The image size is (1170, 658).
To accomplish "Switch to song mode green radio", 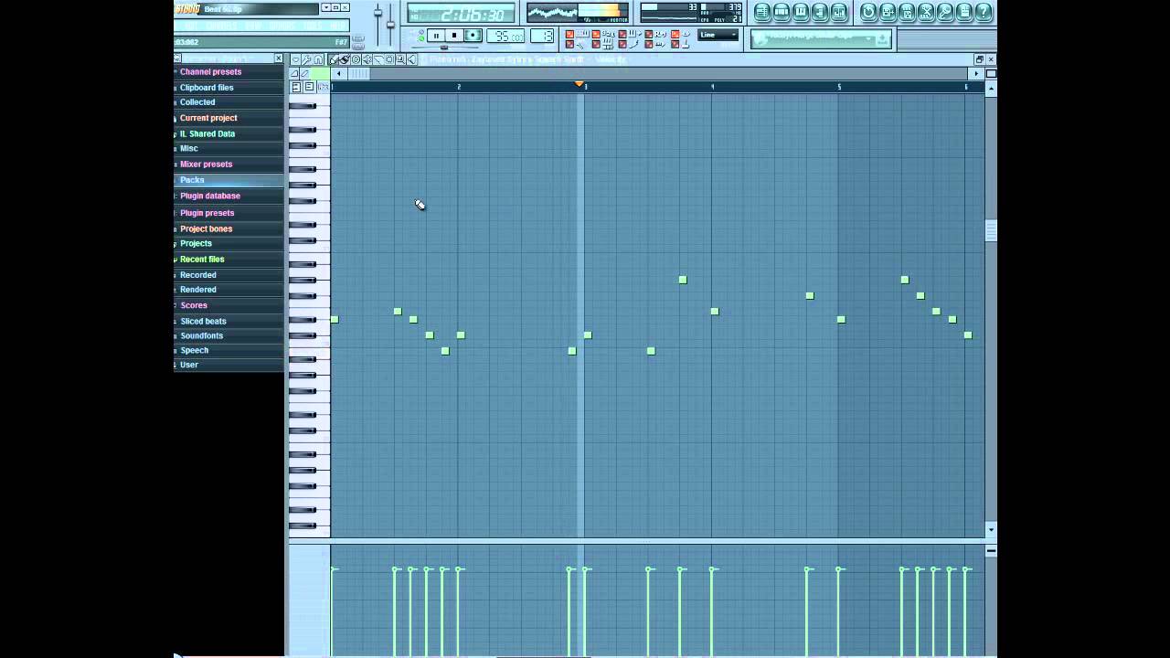I will click(421, 39).
